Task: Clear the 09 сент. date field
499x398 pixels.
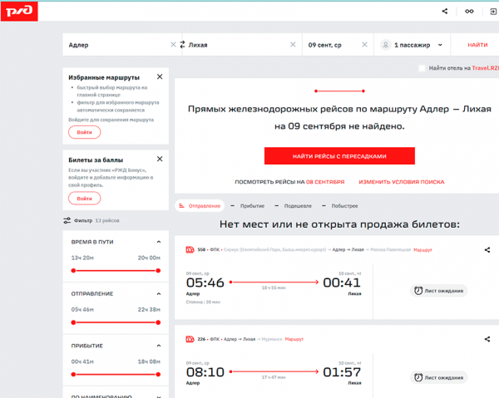Action: click(365, 45)
